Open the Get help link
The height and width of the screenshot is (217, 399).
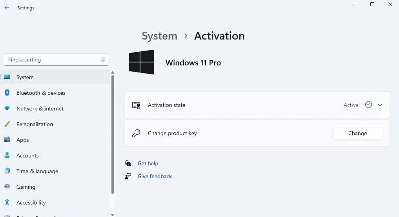pos(148,163)
